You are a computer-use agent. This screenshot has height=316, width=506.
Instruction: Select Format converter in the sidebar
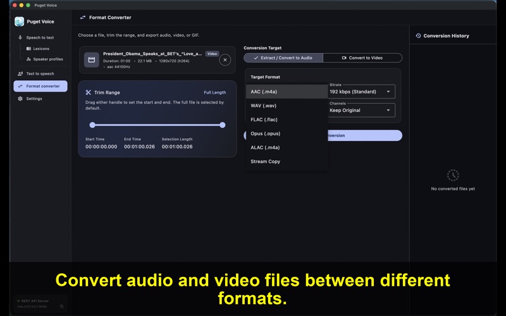40,86
